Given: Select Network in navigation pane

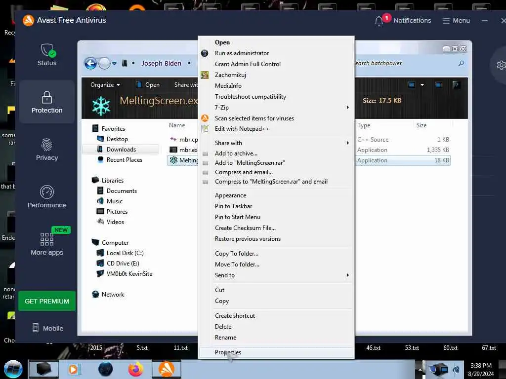Looking at the screenshot, I should pyautogui.click(x=108, y=294).
